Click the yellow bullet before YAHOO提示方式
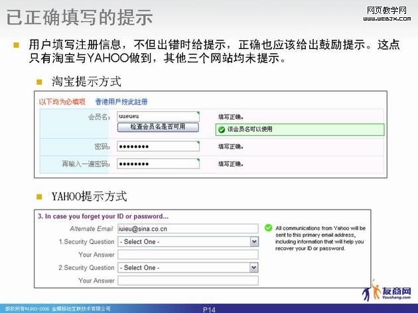This screenshot has height=313, width=418. tap(39, 197)
